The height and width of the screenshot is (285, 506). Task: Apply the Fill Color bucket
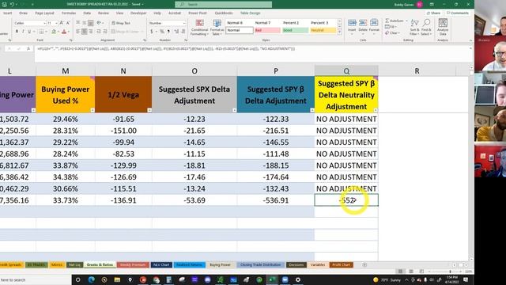pos(54,32)
